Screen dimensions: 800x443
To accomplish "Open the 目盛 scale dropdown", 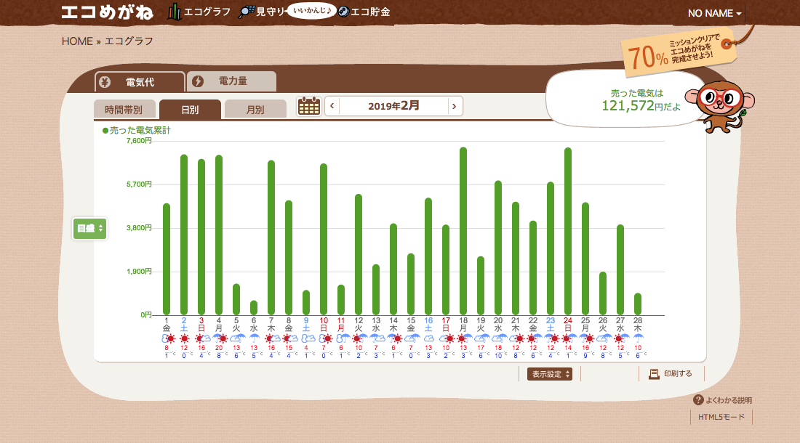I will 89,229.
